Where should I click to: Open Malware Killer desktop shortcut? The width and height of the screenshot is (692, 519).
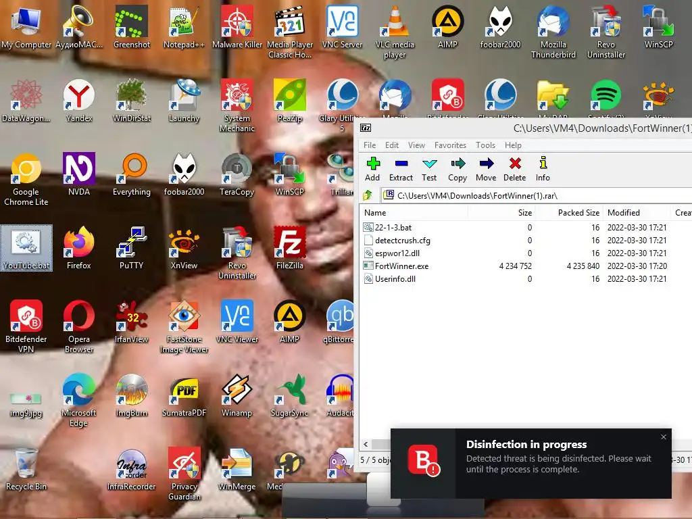(x=237, y=26)
